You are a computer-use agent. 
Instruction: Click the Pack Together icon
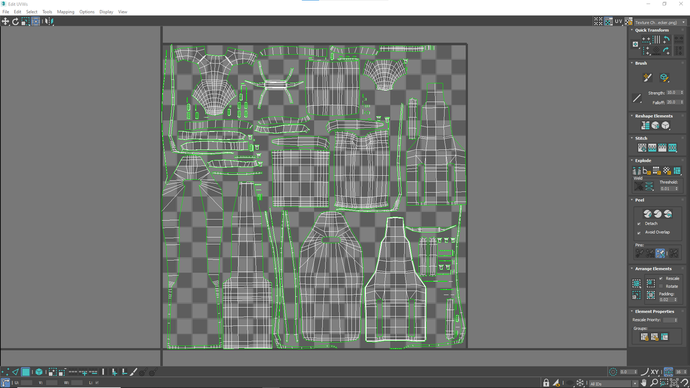coord(650,284)
